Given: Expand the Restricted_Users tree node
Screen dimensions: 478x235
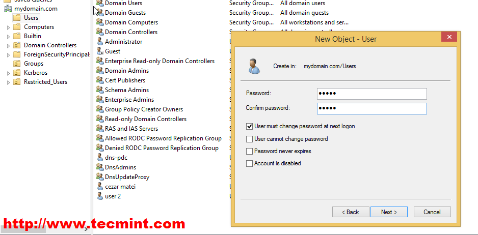Looking at the screenshot, I should [x=8, y=82].
